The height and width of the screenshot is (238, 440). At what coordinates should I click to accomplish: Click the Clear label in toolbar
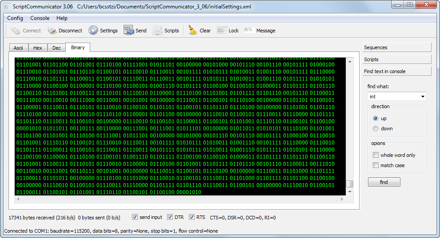pyautogui.click(x=205, y=31)
